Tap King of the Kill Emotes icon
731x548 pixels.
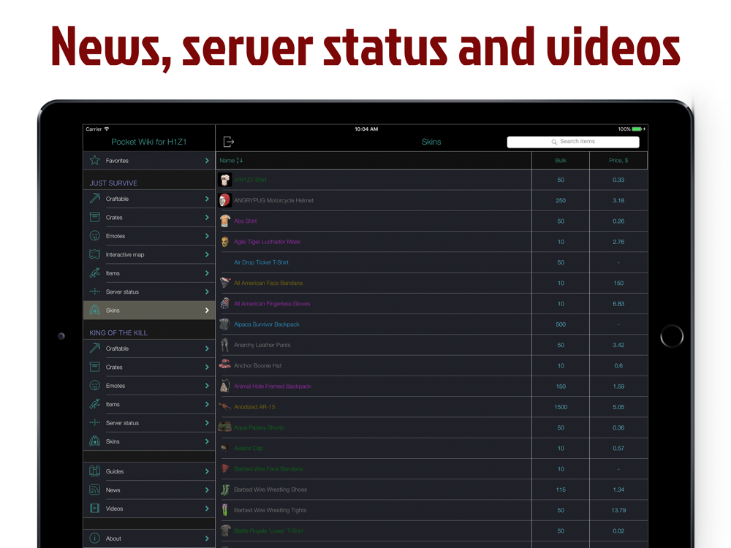pyautogui.click(x=94, y=385)
